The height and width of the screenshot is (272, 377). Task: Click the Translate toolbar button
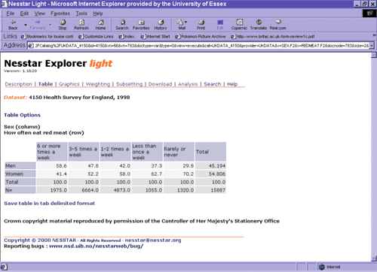[259, 25]
